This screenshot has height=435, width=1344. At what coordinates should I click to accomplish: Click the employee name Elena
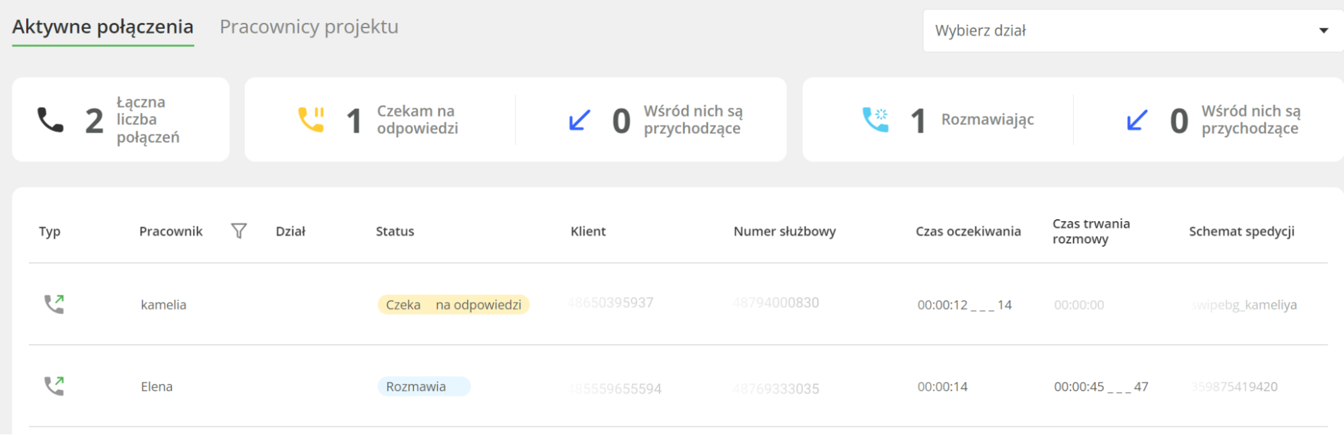point(157,387)
